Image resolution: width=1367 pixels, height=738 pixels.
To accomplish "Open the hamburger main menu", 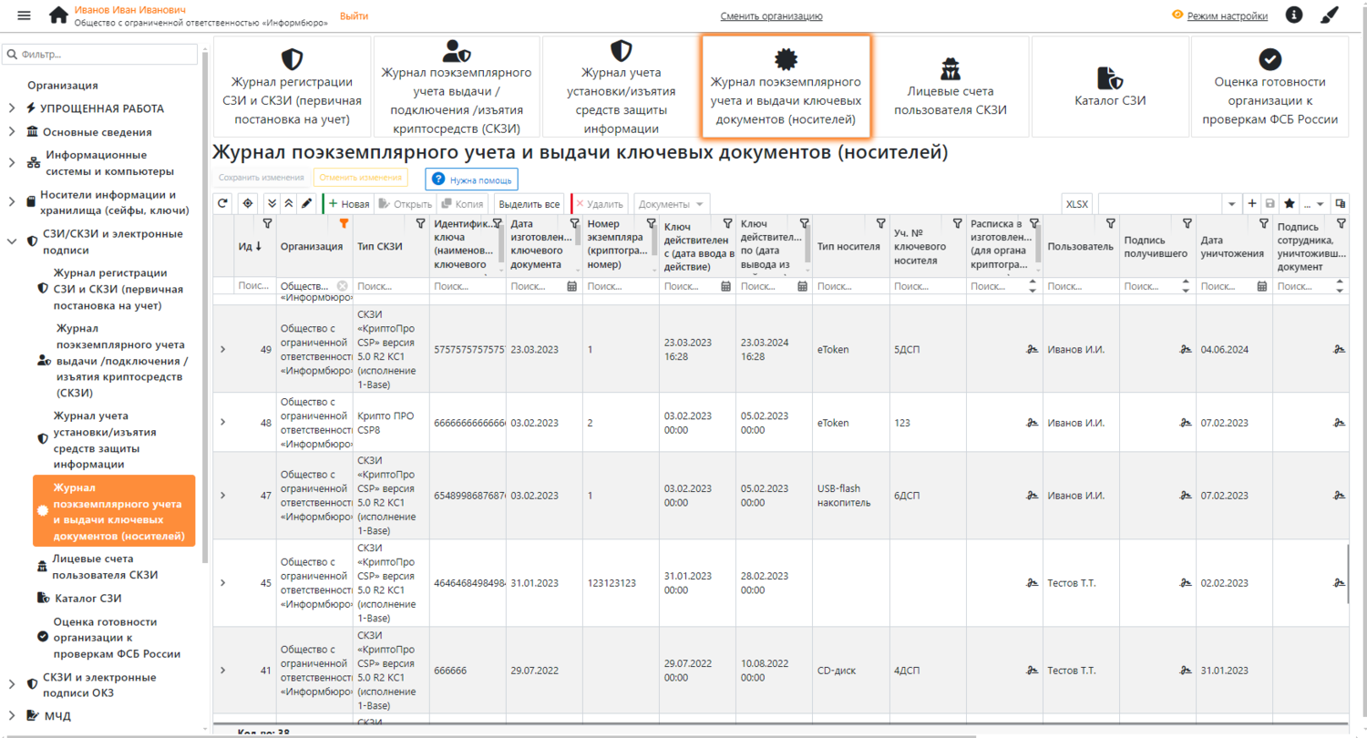I will coord(25,15).
